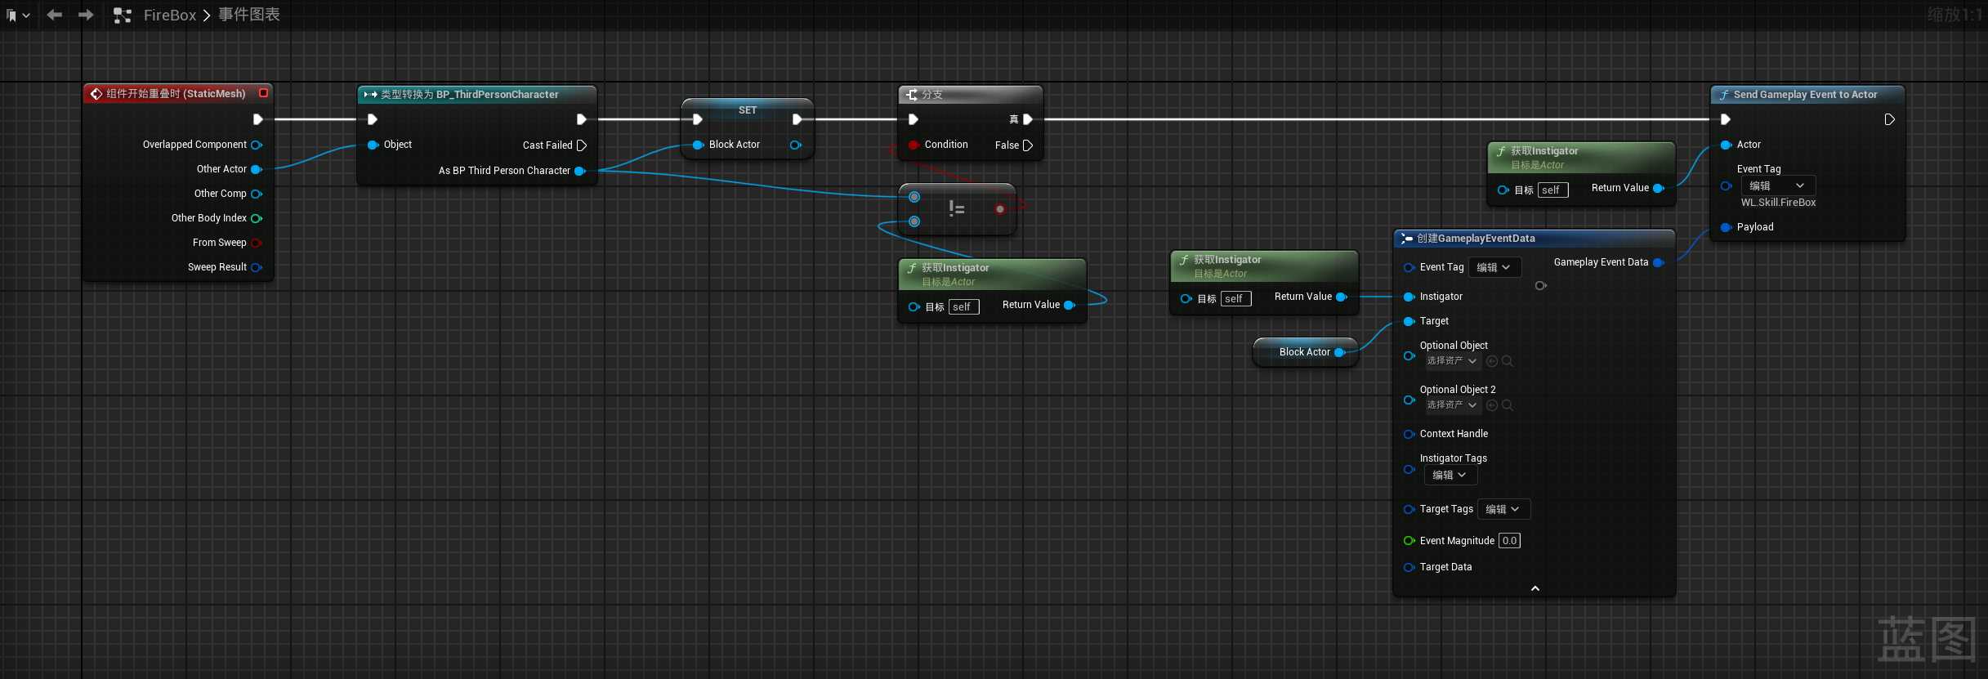The width and height of the screenshot is (1988, 679).
Task: Click the 事件图表 breadcrumb
Action: pos(249,15)
